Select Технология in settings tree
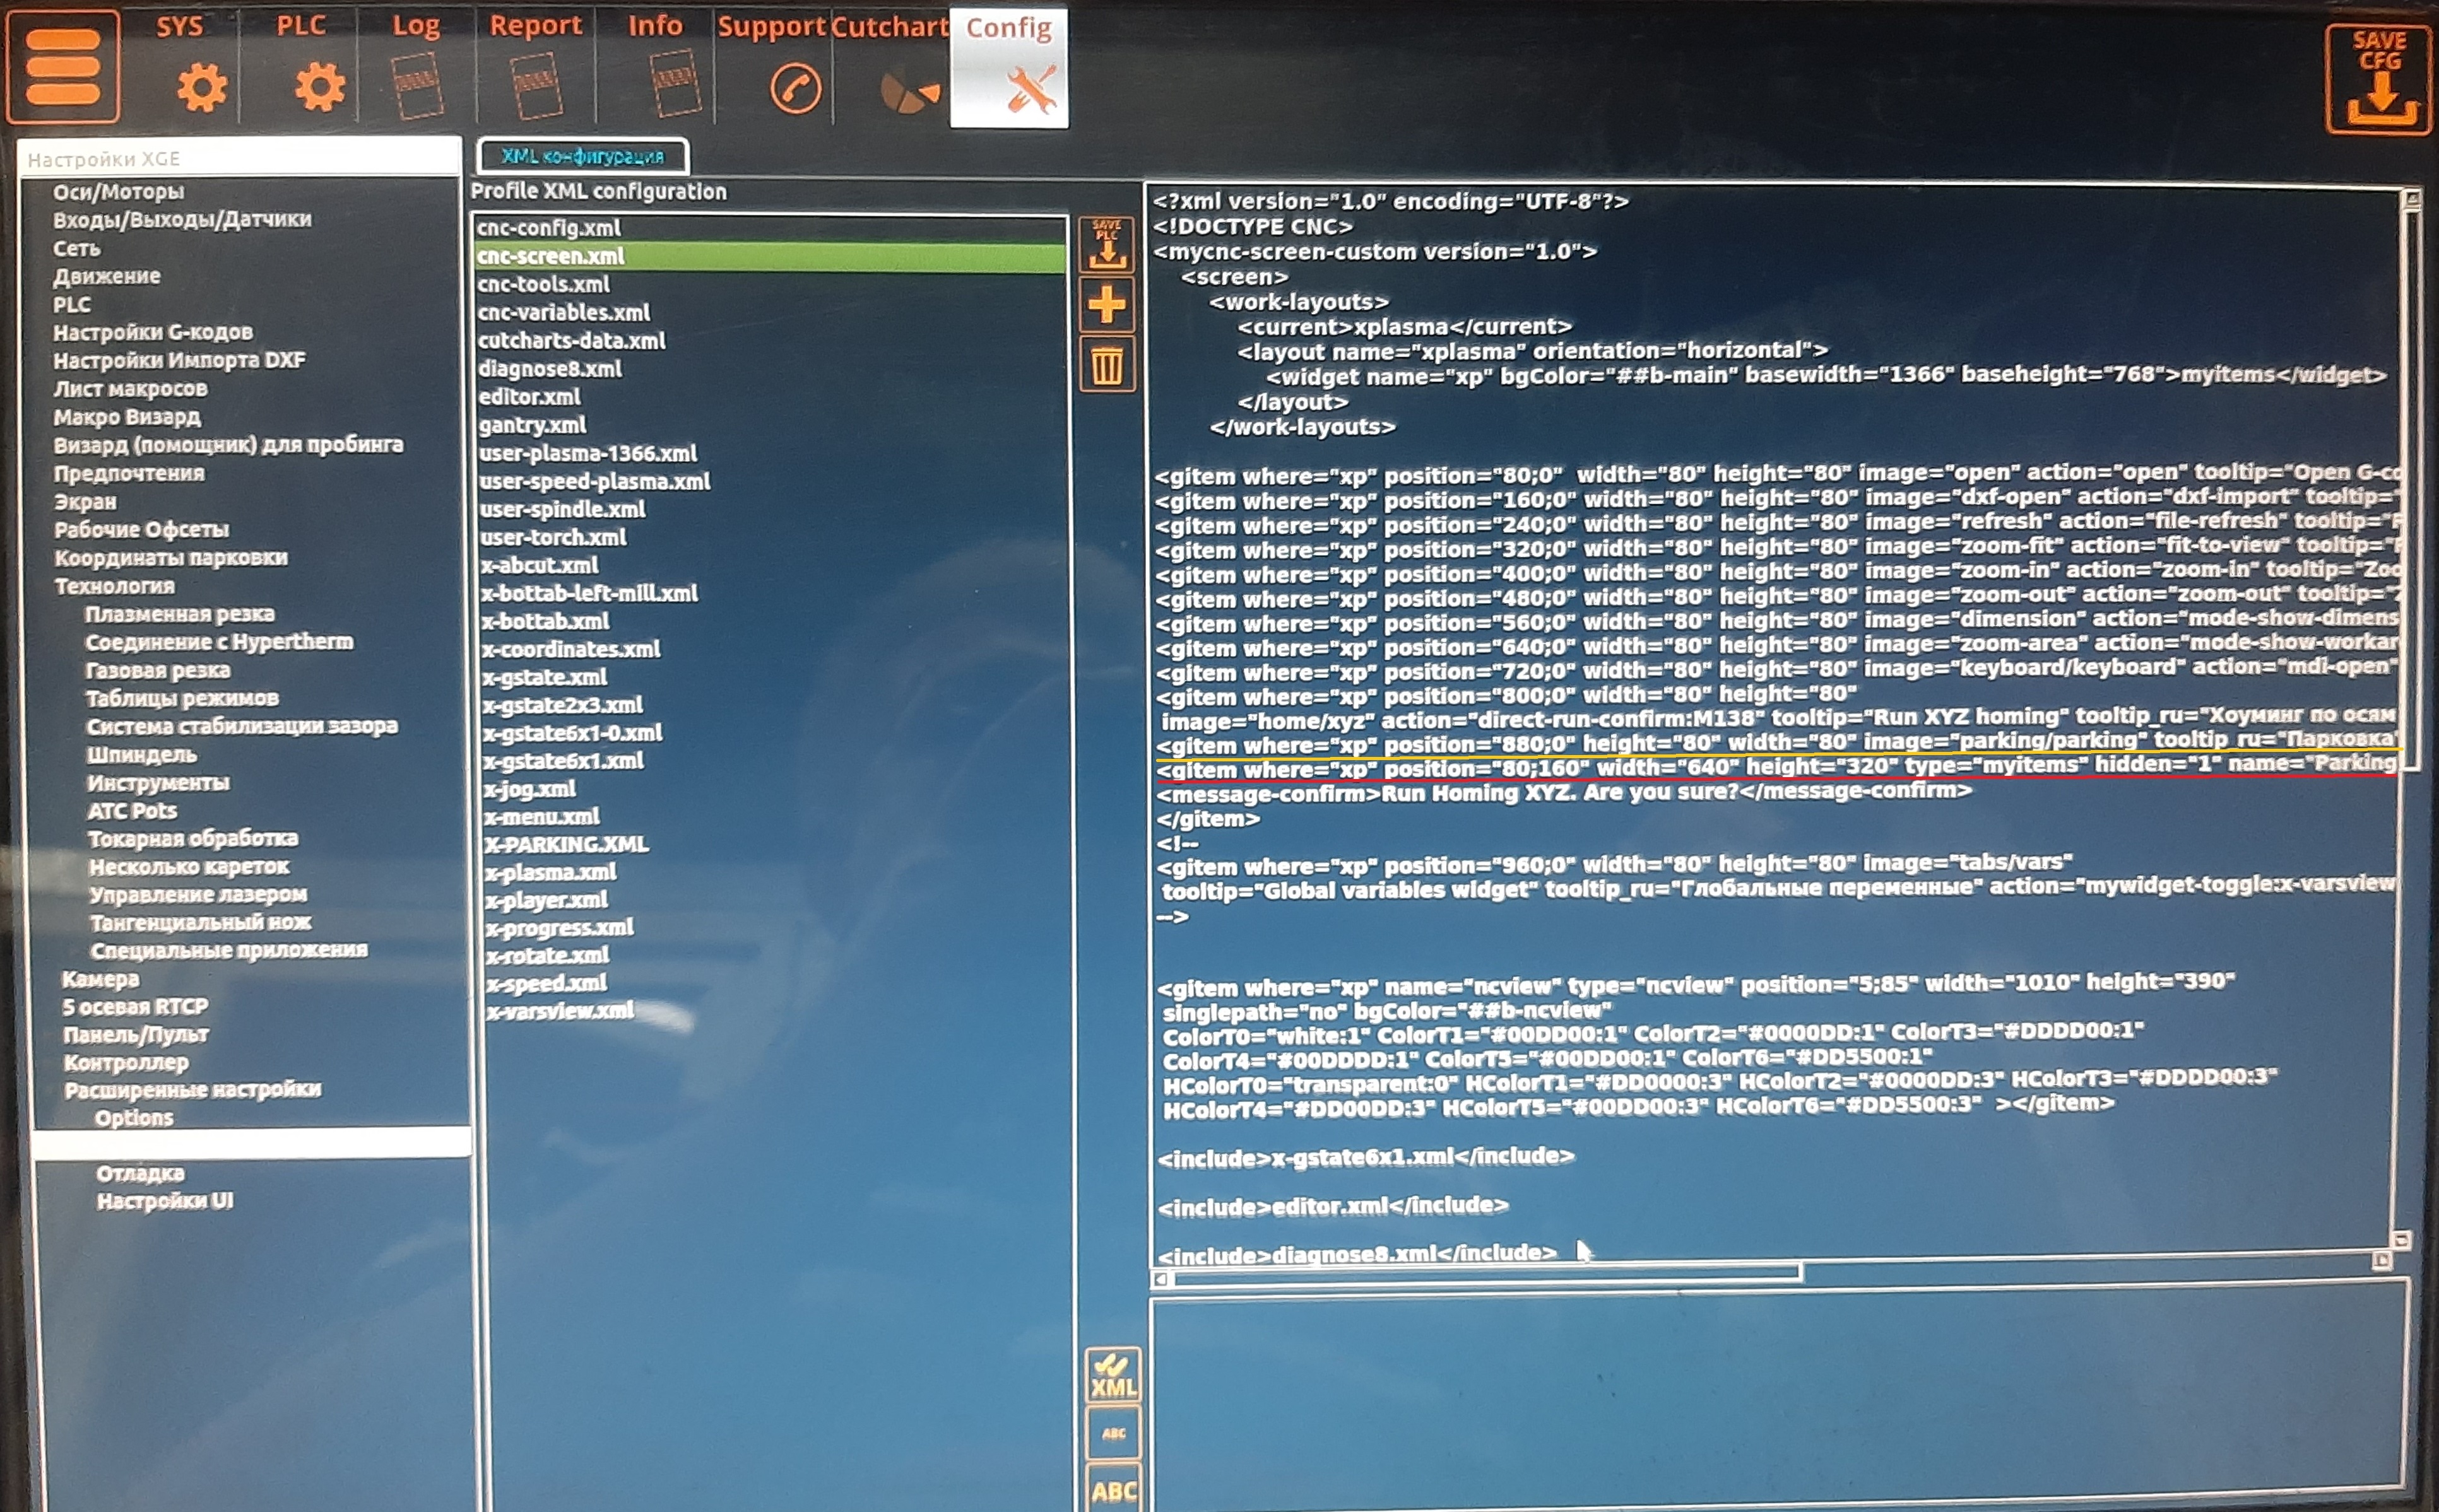This screenshot has height=1512, width=2439. [114, 586]
